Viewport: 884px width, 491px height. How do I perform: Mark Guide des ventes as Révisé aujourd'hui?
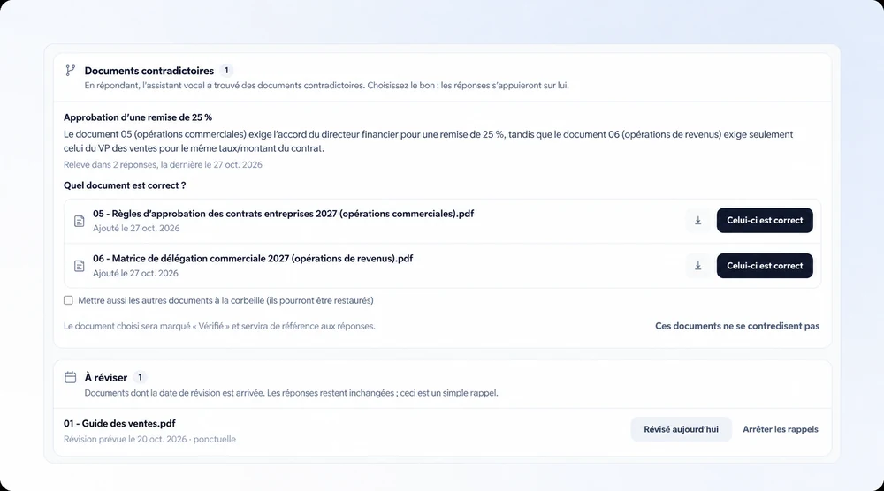pos(681,429)
